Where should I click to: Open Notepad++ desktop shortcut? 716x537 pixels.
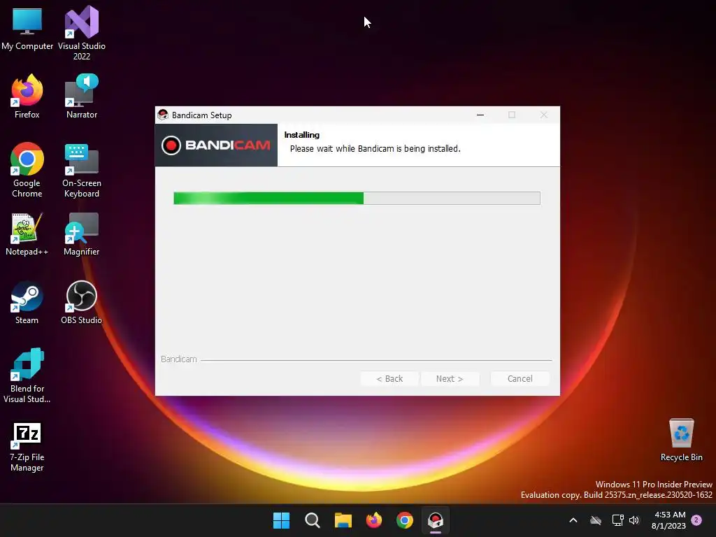click(x=27, y=234)
